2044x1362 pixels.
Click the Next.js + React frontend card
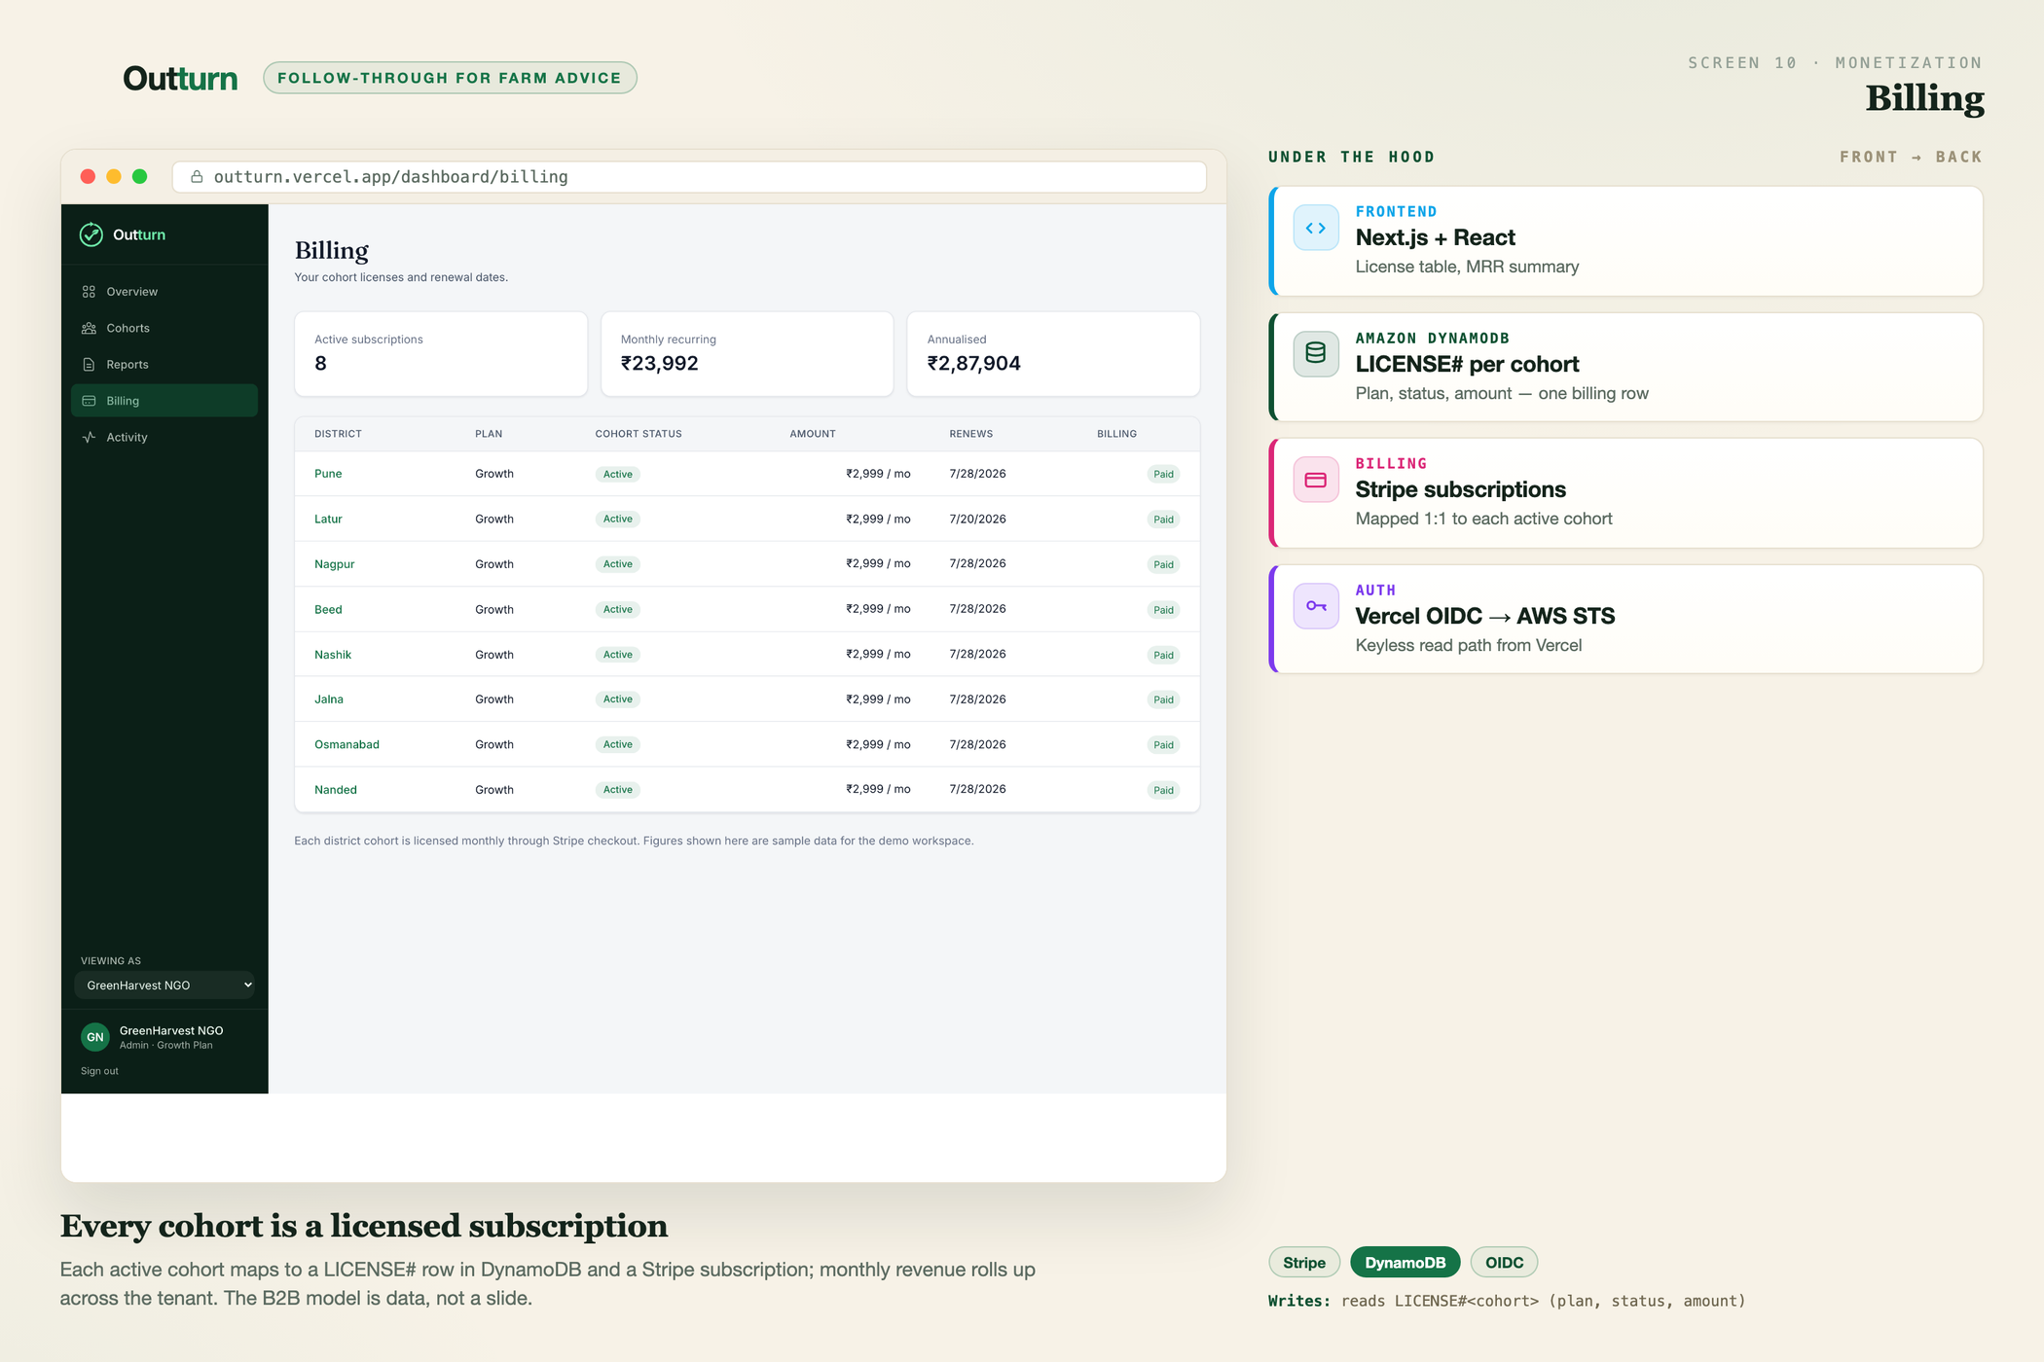[x=1625, y=241]
